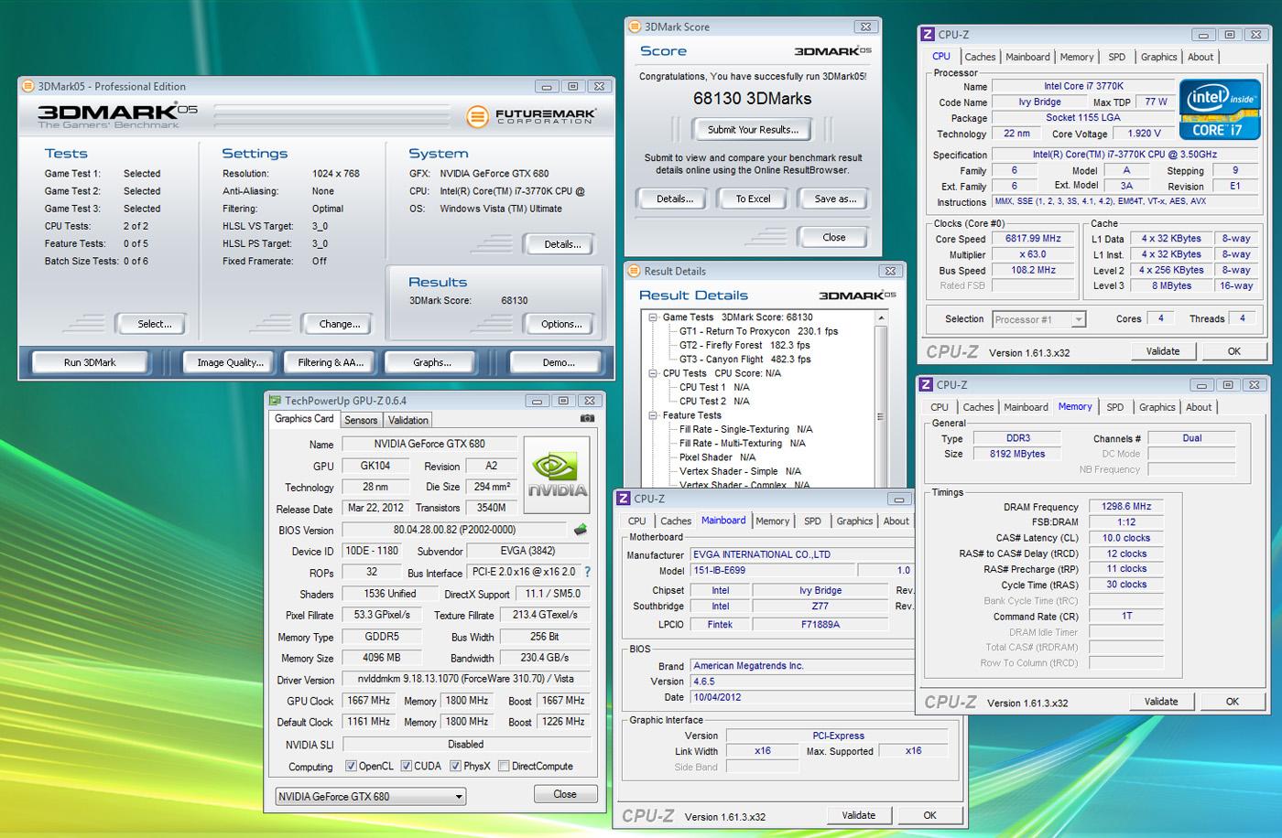Open Mainboard tab in CPU-Z Memory window
Image resolution: width=1282 pixels, height=838 pixels.
[x=1026, y=407]
